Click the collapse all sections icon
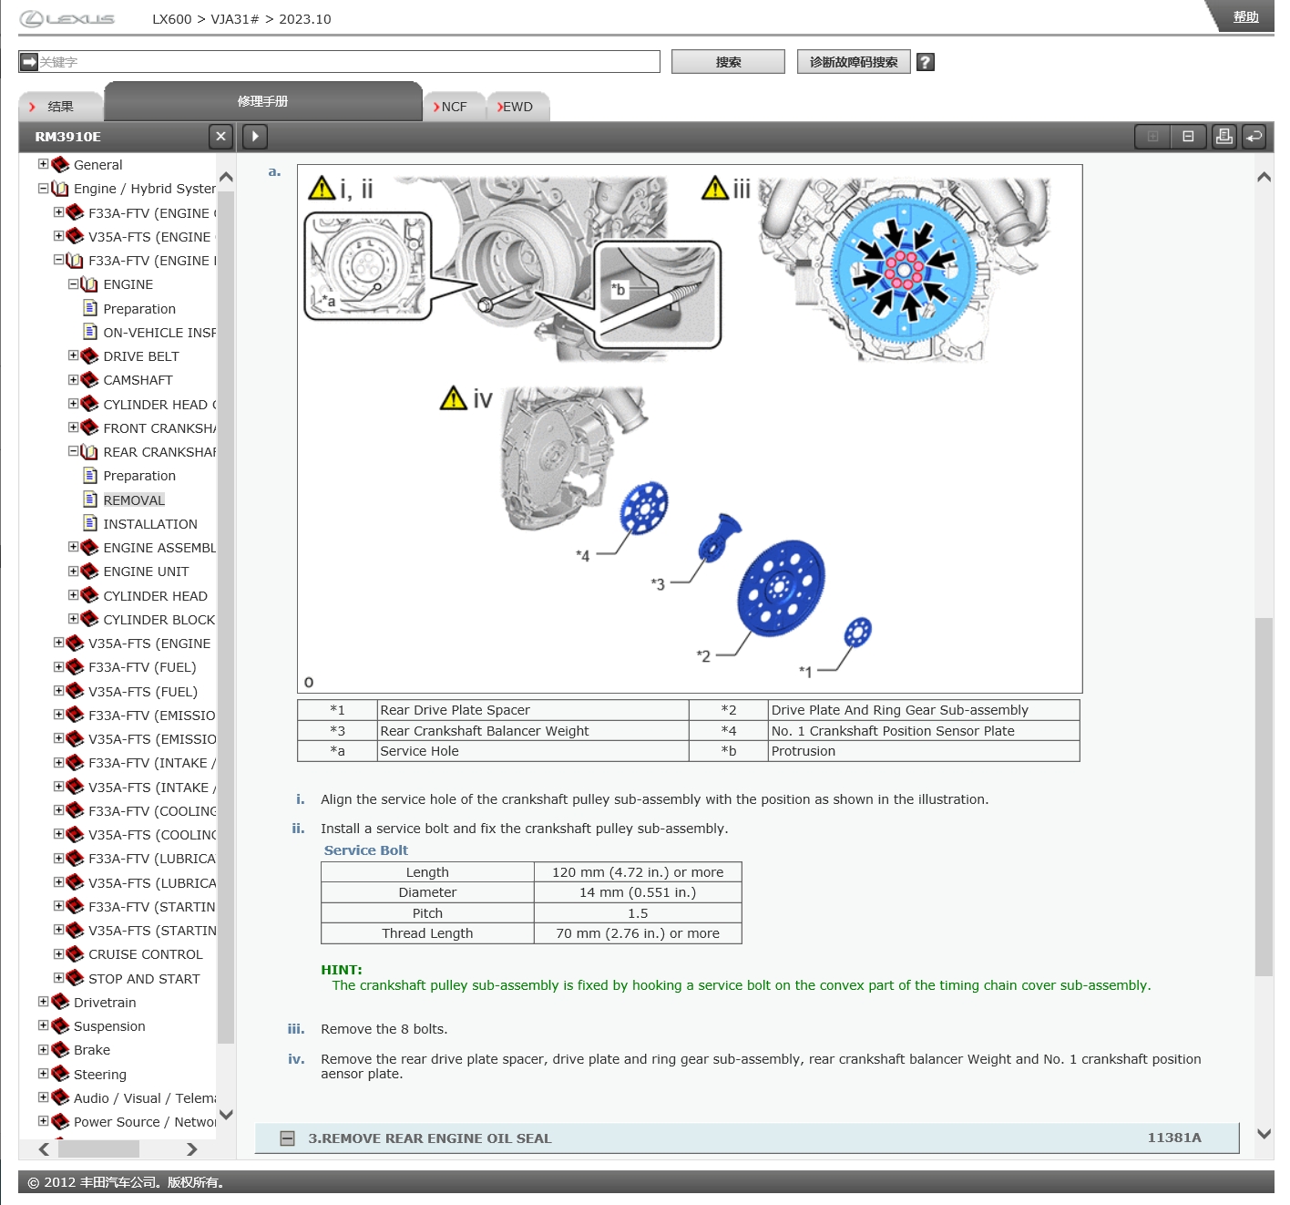 pyautogui.click(x=1188, y=137)
